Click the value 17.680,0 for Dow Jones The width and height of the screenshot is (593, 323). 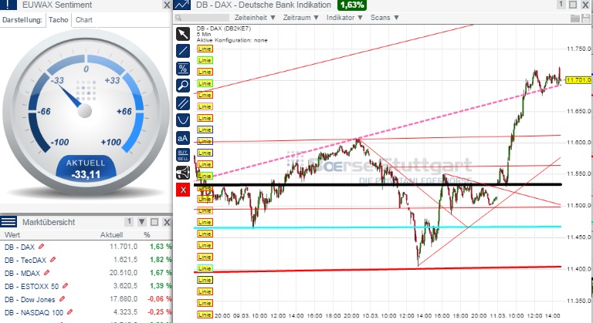click(x=124, y=299)
